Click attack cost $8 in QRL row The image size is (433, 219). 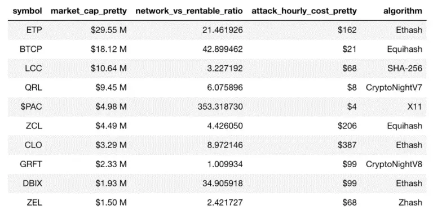click(352, 87)
